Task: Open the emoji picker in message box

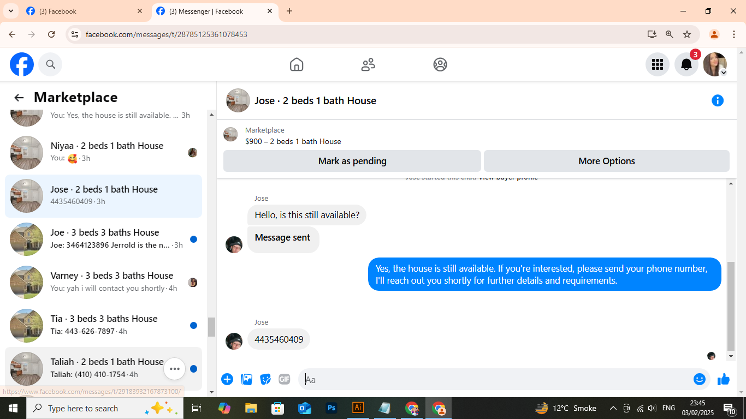Action: 700,379
